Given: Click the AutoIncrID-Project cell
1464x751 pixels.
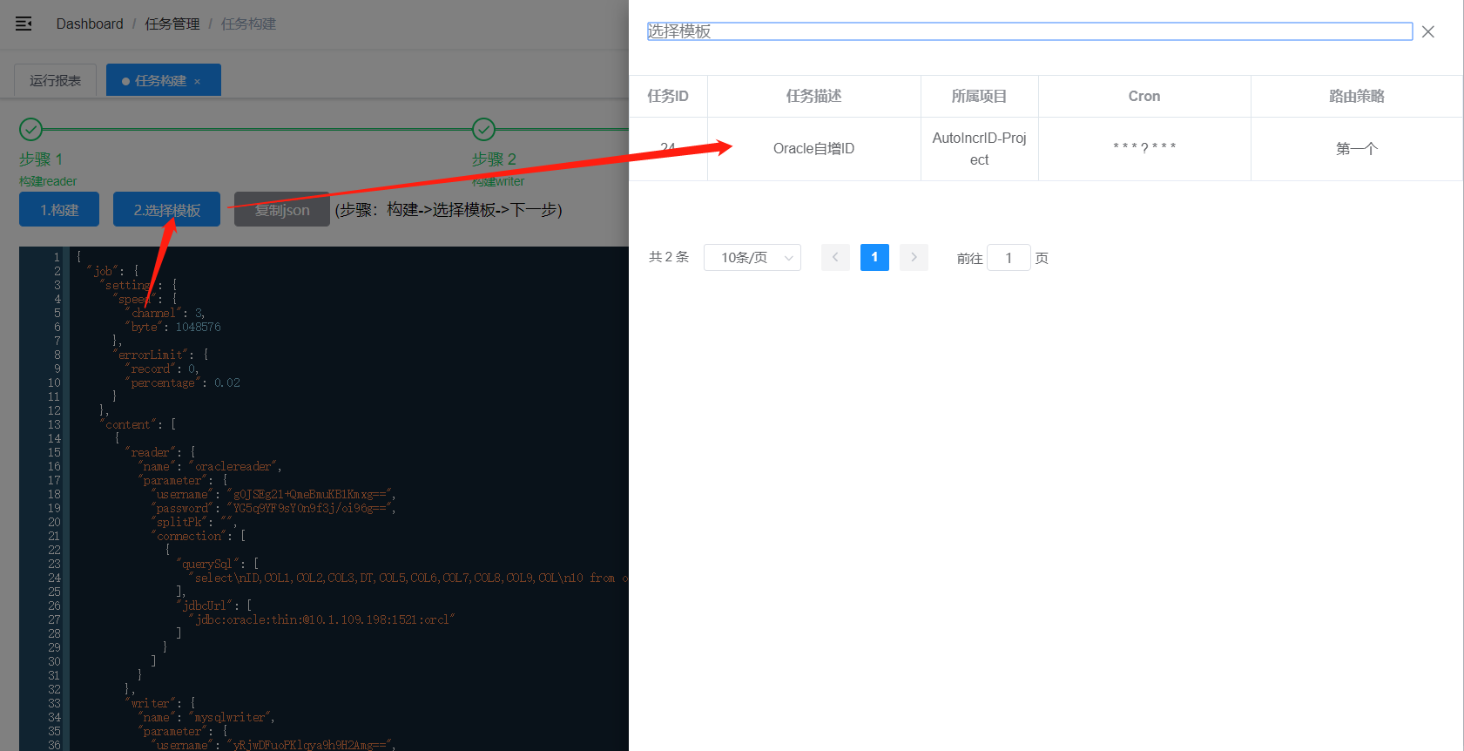Looking at the screenshot, I should point(979,149).
